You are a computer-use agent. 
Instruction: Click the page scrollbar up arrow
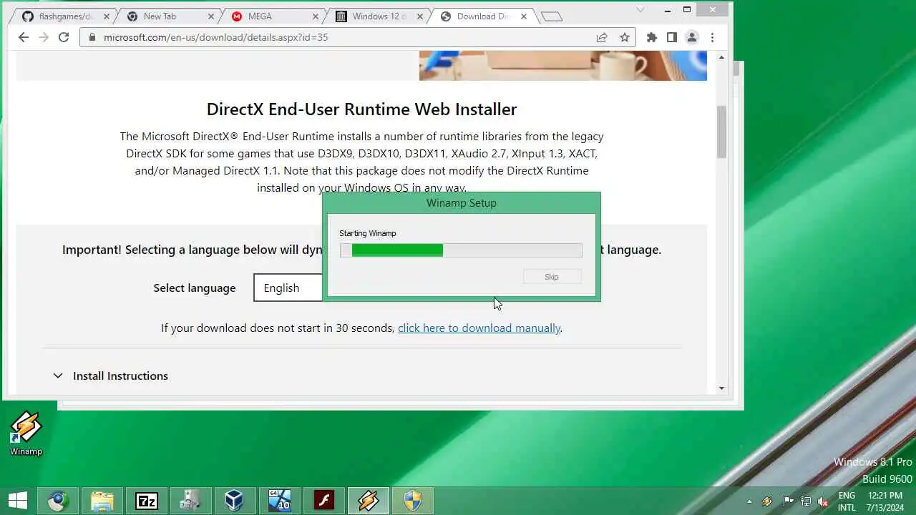point(721,57)
